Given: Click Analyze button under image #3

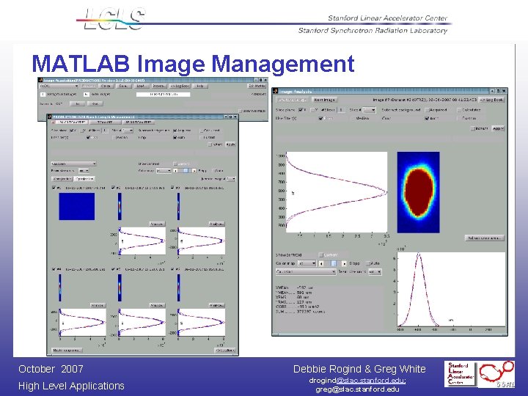Looking at the screenshot, I should click(x=216, y=224).
